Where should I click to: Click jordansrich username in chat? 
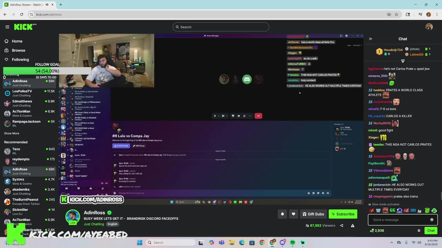click(382, 185)
